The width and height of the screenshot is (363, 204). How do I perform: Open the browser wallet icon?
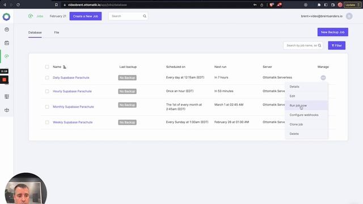click(x=333, y=5)
